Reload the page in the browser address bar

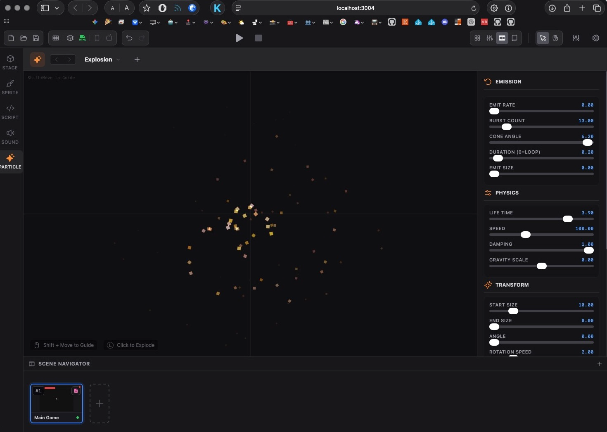pyautogui.click(x=474, y=8)
